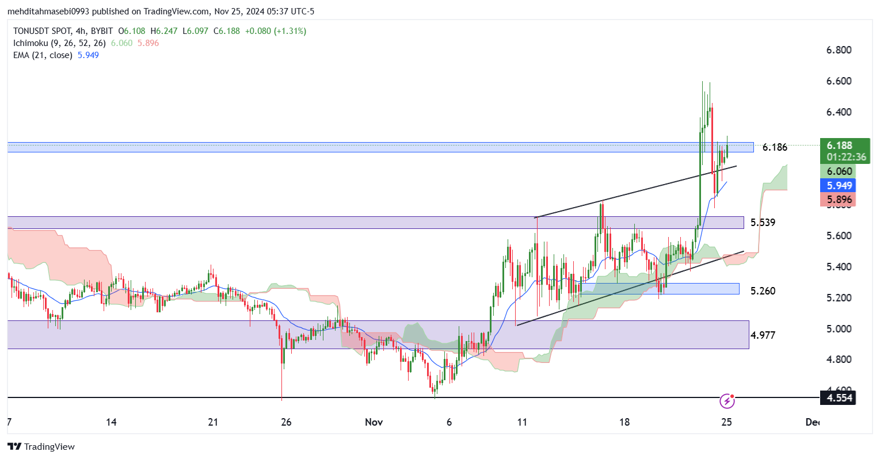Click the Ichimoku (9, 26, 52, 26) indicator label
Screen dimensions: 880x459
click(x=59, y=43)
